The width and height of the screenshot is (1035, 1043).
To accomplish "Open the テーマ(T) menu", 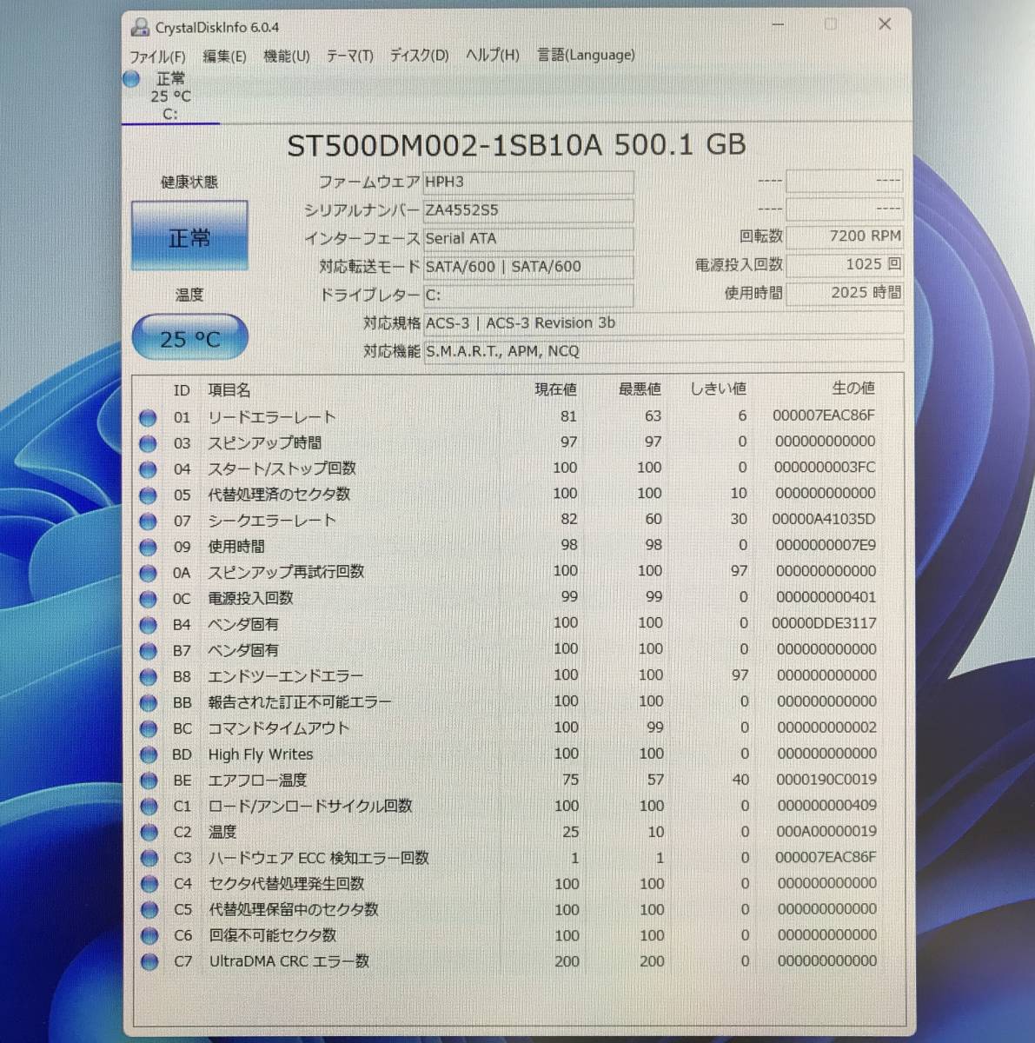I will point(349,56).
